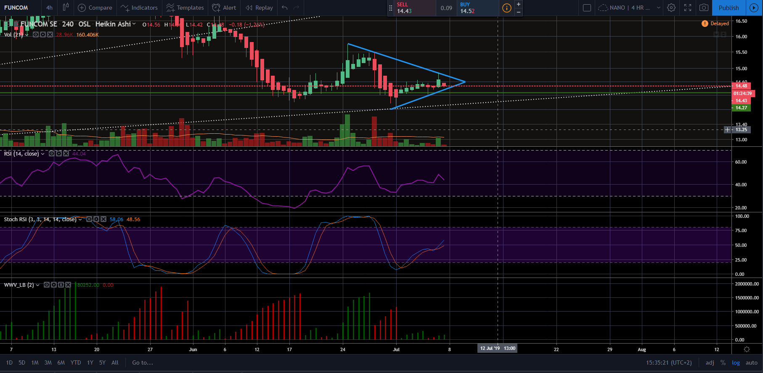Open chart settings gear in top toolbar
This screenshot has height=373, width=763.
point(671,8)
